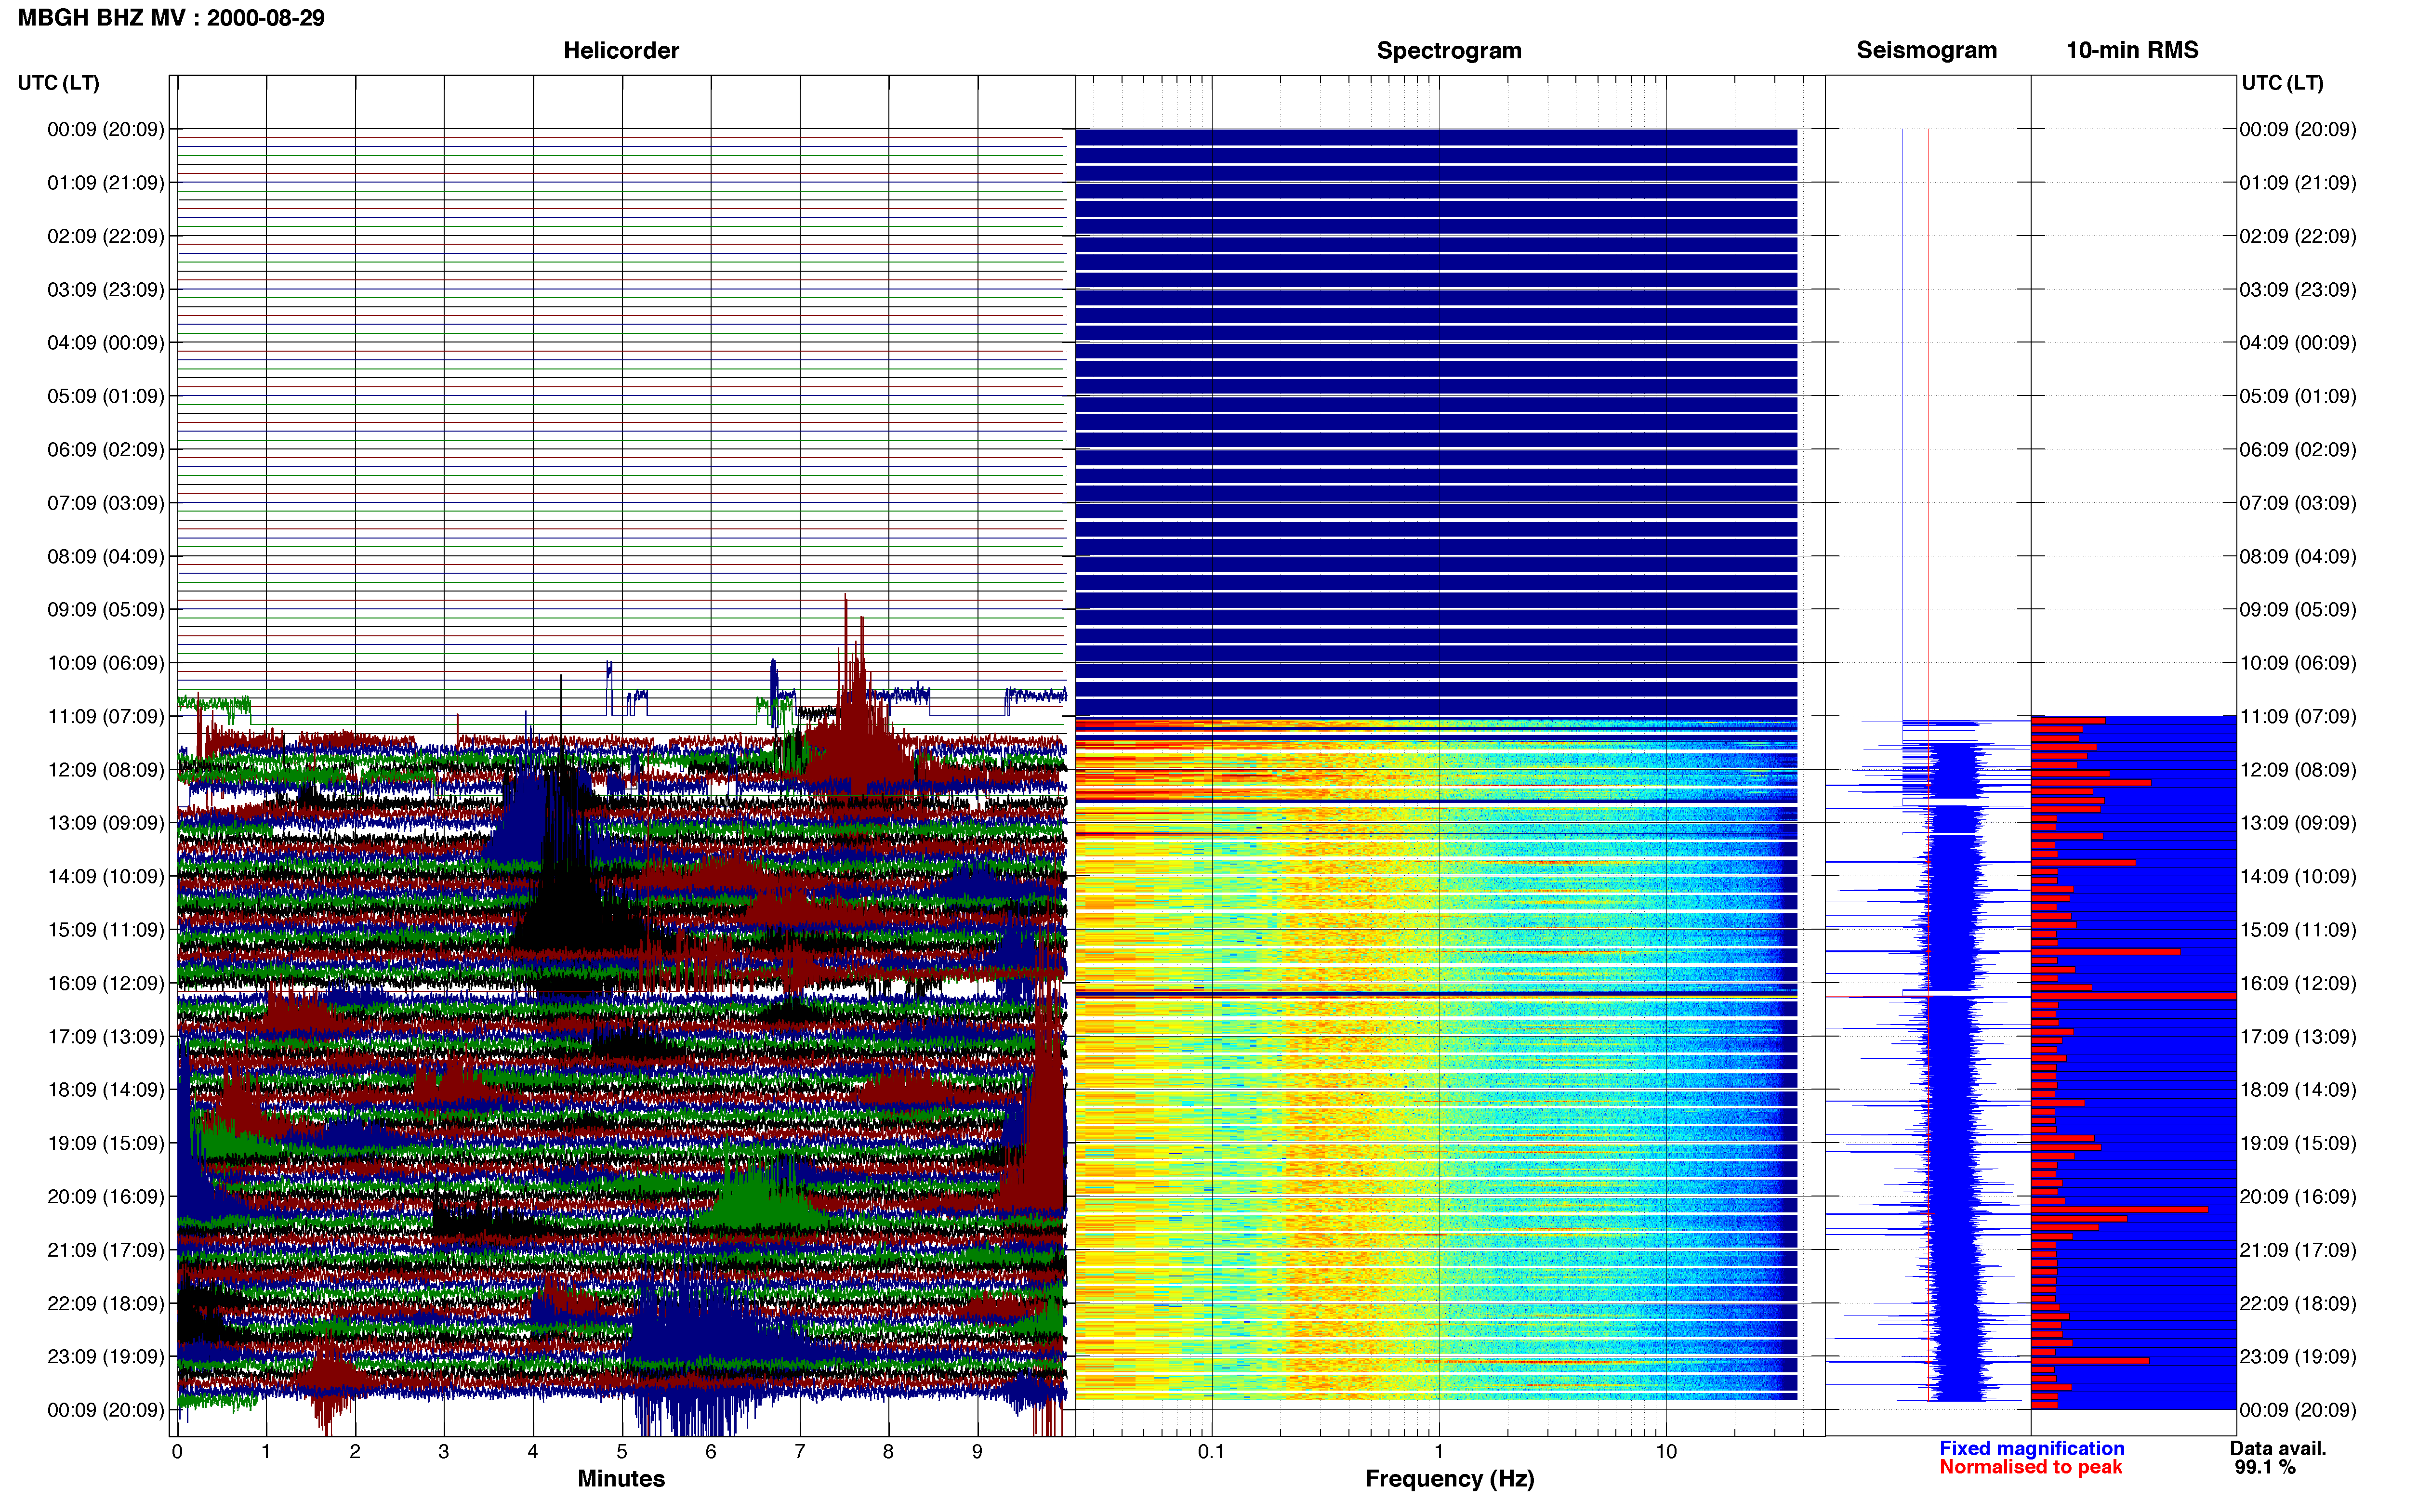Click left time label '04:09 (00:09)'
Viewport: 2418px width, 1512px height.
[106, 343]
